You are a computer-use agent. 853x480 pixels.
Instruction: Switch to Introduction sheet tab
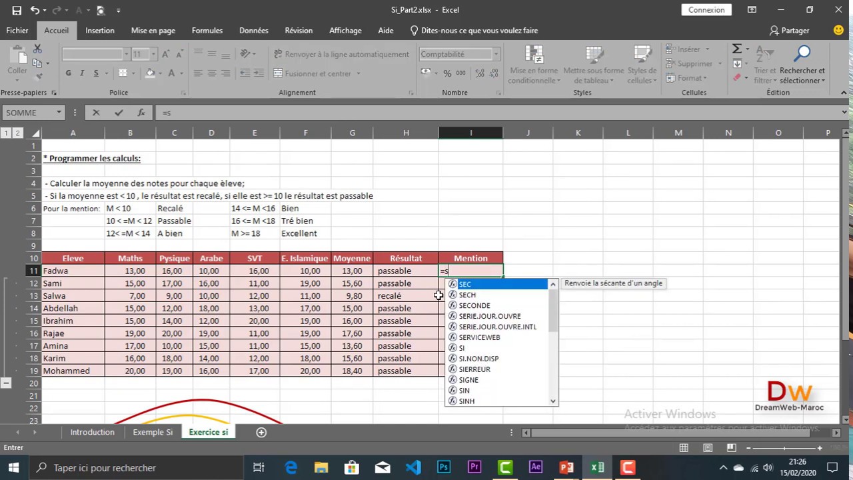[x=93, y=432]
